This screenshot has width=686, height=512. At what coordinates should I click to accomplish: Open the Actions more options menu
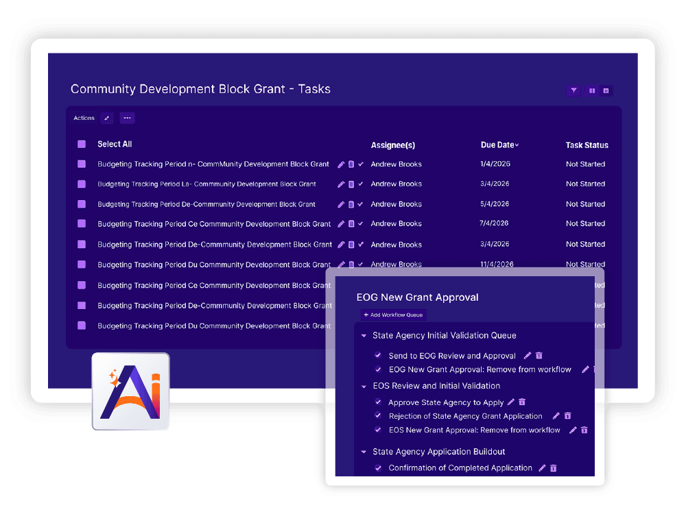[127, 118]
